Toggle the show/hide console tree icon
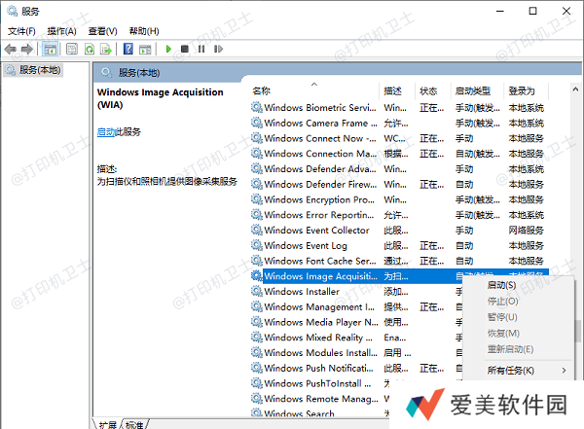Viewport: 584px width, 429px height. [x=50, y=49]
